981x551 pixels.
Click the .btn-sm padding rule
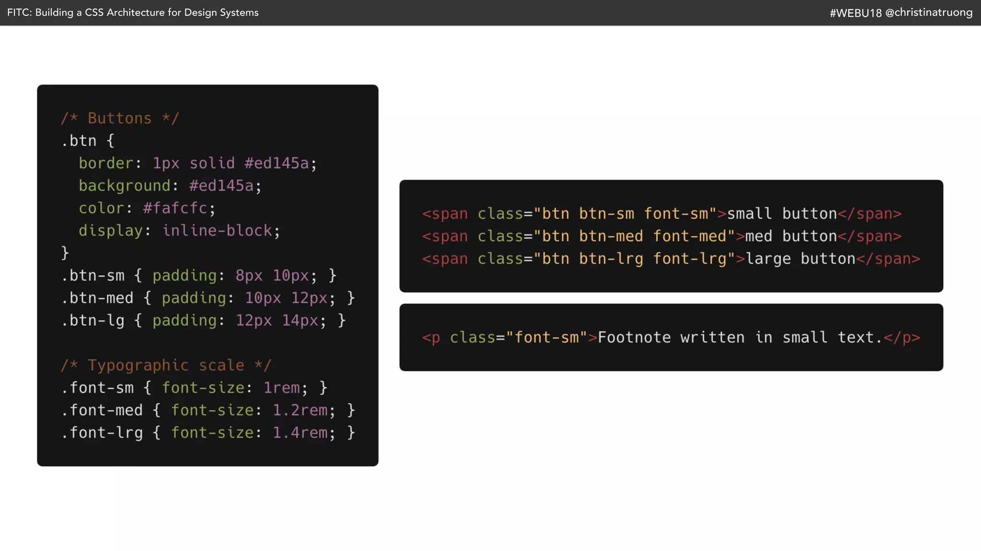point(199,275)
